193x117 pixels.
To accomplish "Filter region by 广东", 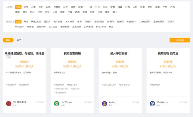I will pyautogui.click(x=165, y=7).
